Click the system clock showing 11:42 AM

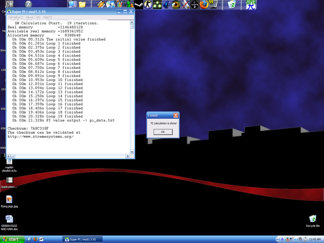(315, 239)
